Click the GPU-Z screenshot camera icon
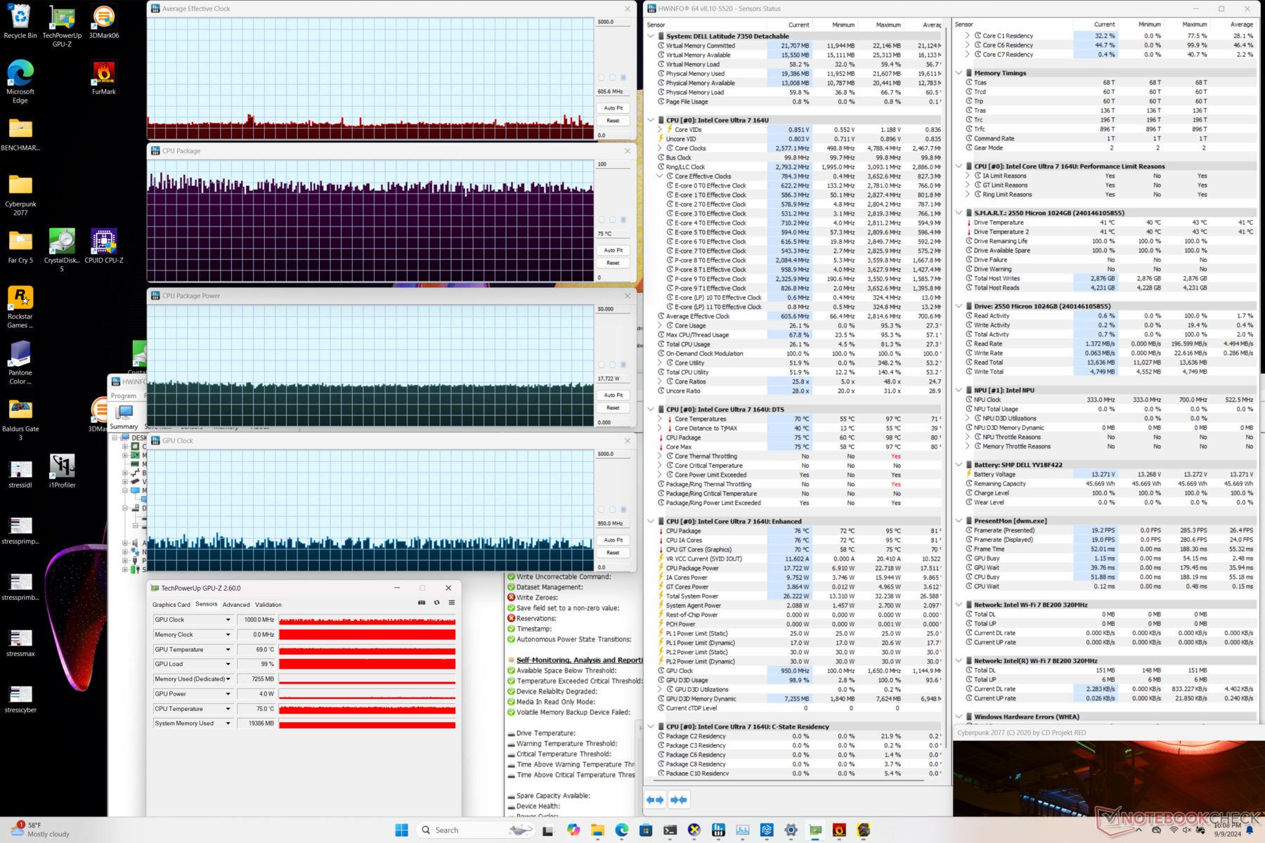Image resolution: width=1265 pixels, height=843 pixels. [422, 603]
